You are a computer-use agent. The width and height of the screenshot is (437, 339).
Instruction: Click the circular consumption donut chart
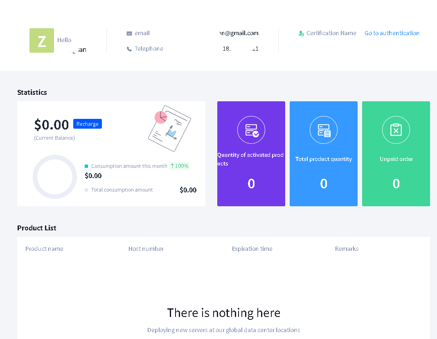pyautogui.click(x=55, y=177)
